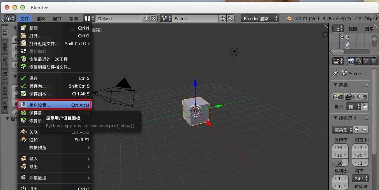This screenshot has width=379, height=190.
Task: Toggle the display lock interface button
Action: pyautogui.click(x=365, y=106)
